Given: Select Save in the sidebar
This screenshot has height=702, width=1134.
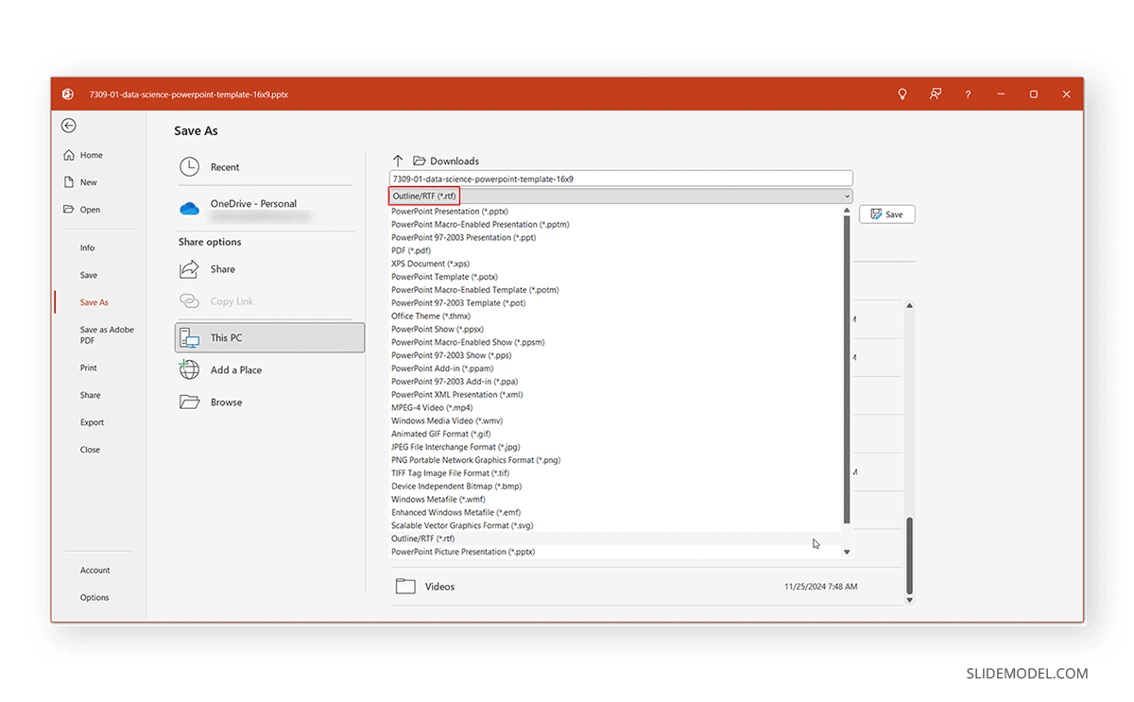Looking at the screenshot, I should point(89,275).
